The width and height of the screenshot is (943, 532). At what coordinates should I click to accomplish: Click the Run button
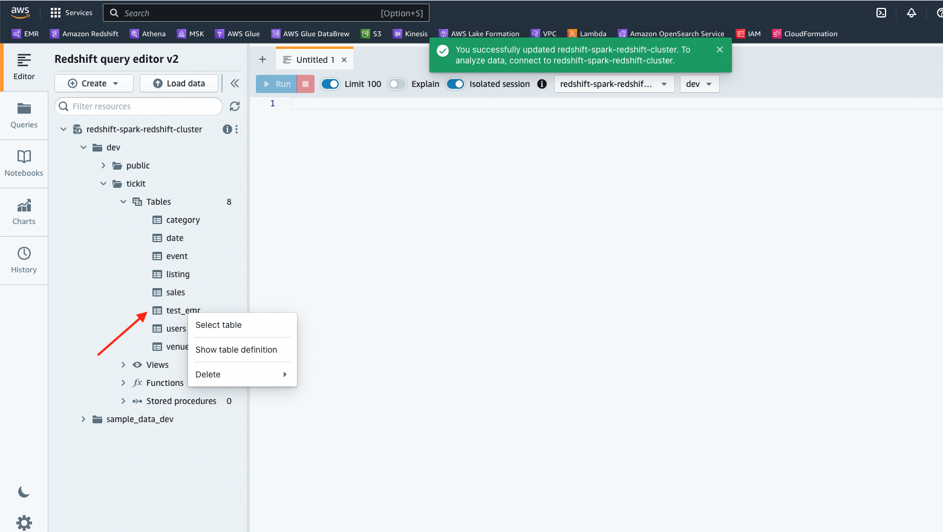point(276,84)
